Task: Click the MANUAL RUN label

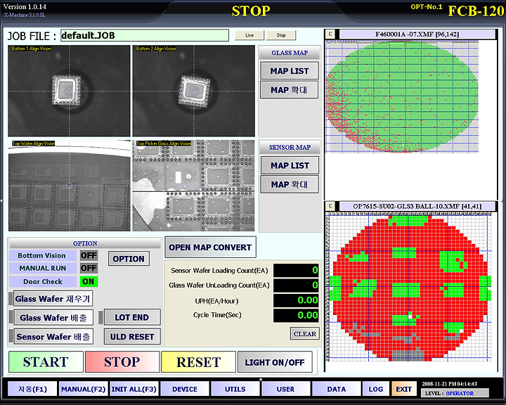Action: coord(42,268)
